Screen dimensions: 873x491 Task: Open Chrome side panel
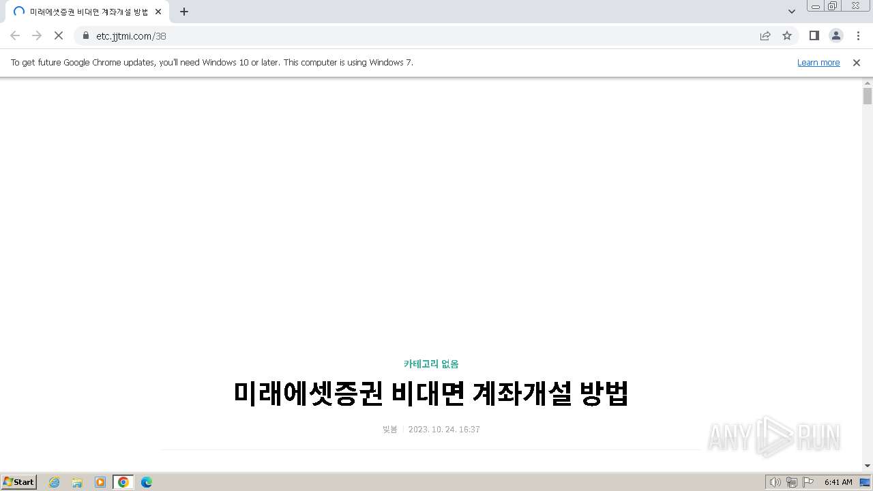pos(814,35)
